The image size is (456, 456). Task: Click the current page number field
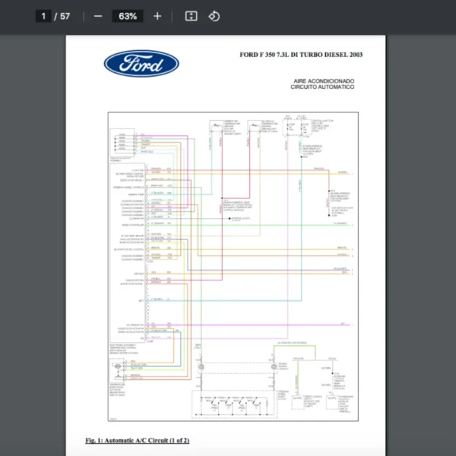click(x=43, y=16)
